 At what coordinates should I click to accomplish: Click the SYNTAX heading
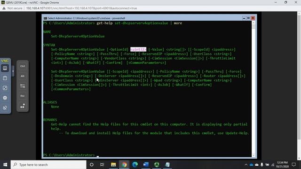49,45
